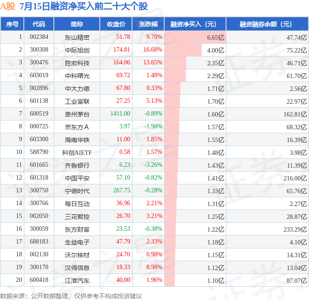Click closing price 1411.00

[x=121, y=114]
